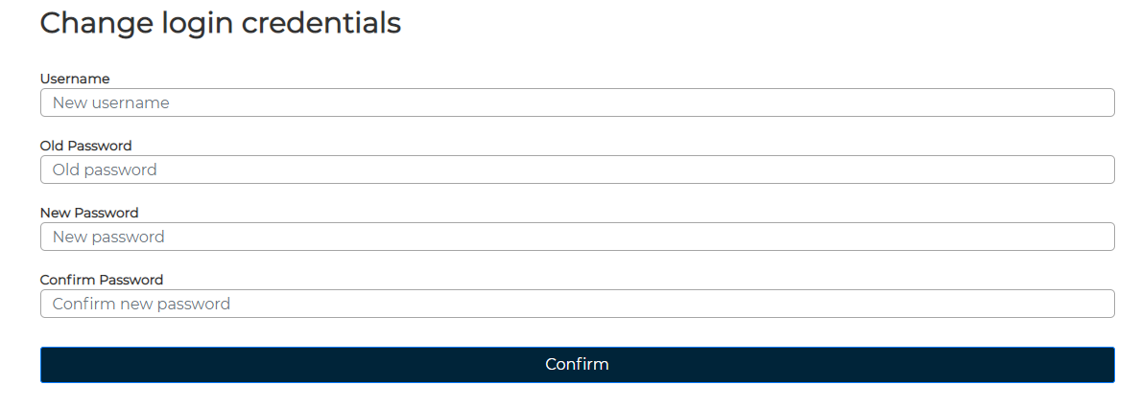The height and width of the screenshot is (408, 1141).
Task: Click the Username input field
Action: [x=576, y=102]
